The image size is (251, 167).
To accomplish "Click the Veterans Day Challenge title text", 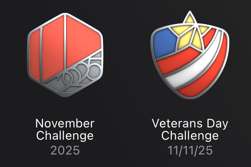I will (x=190, y=129).
